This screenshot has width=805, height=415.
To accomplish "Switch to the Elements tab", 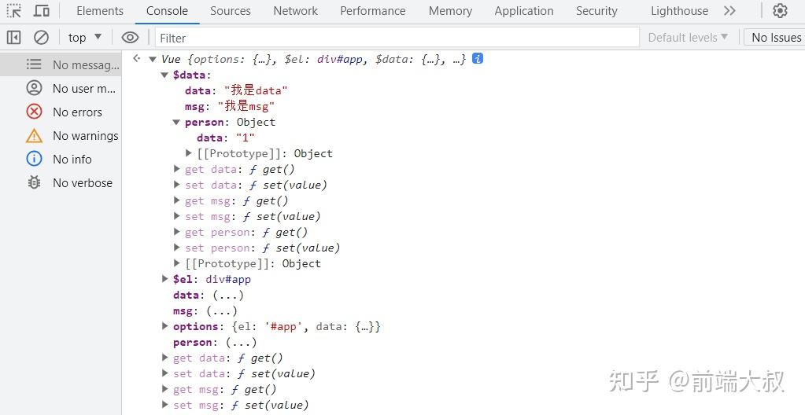I will (x=100, y=11).
